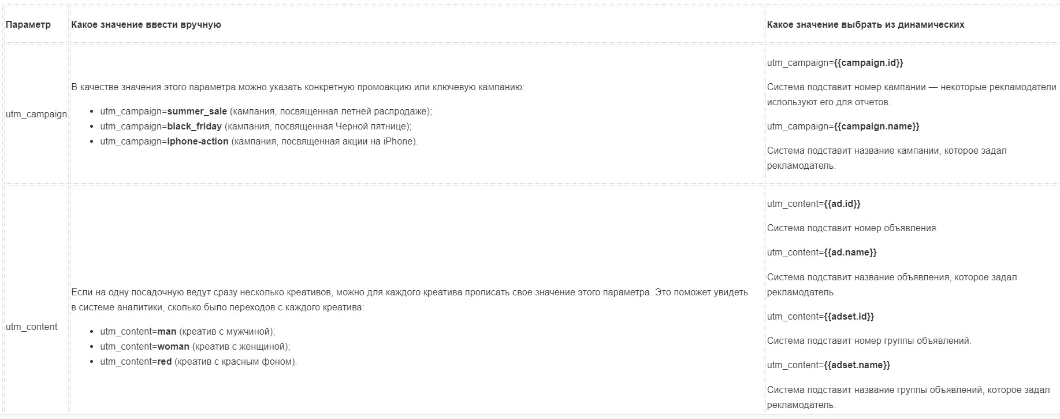Click the {{ad.id}} dynamic value
Image resolution: width=1060 pixels, height=419 pixels.
[x=842, y=204]
